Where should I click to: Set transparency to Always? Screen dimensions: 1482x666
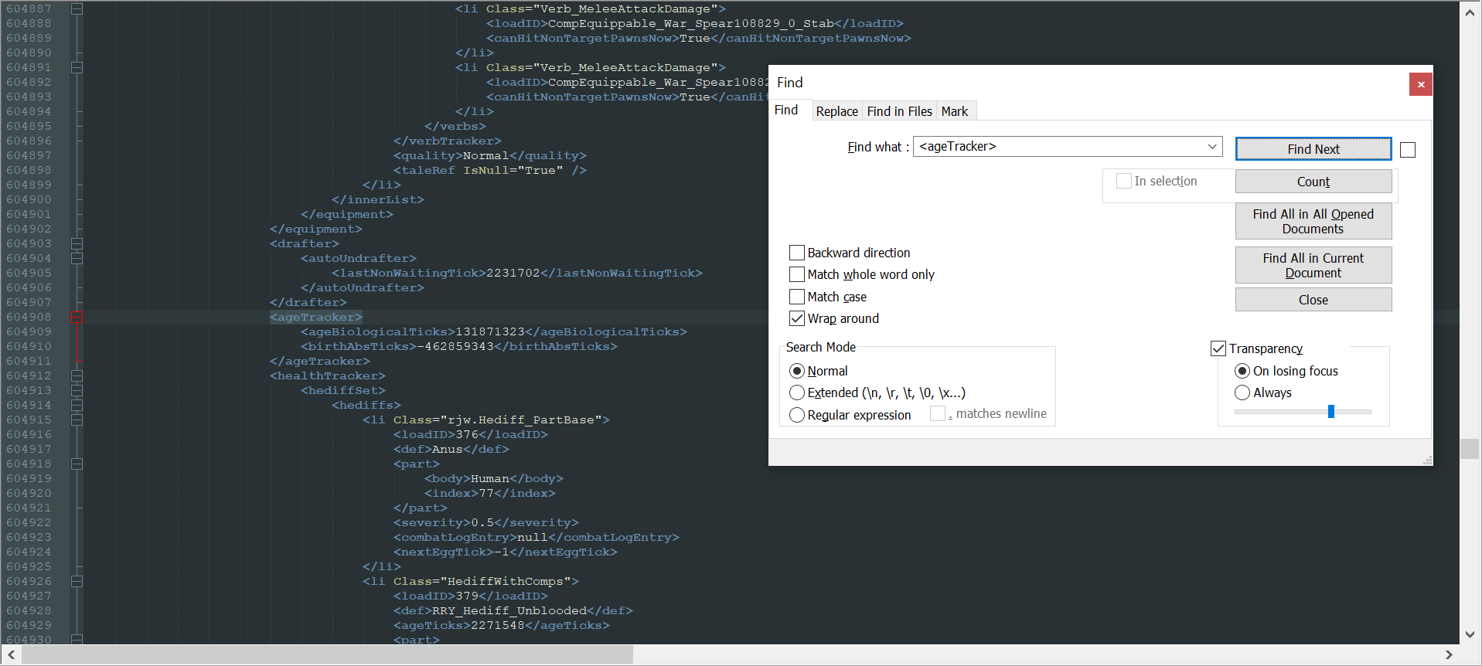1242,392
